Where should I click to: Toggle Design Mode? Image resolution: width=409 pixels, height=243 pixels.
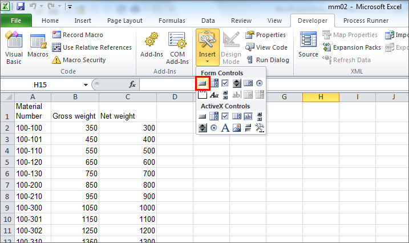click(x=231, y=48)
